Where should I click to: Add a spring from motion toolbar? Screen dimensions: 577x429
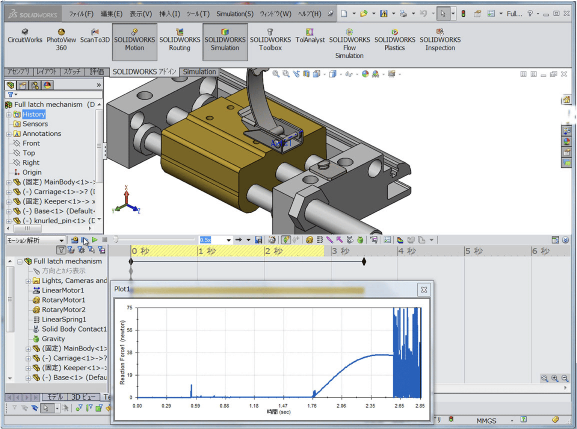[320, 240]
